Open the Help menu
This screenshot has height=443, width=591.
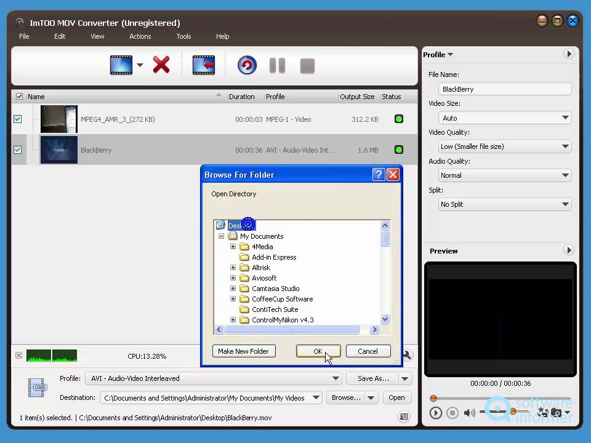pos(222,36)
